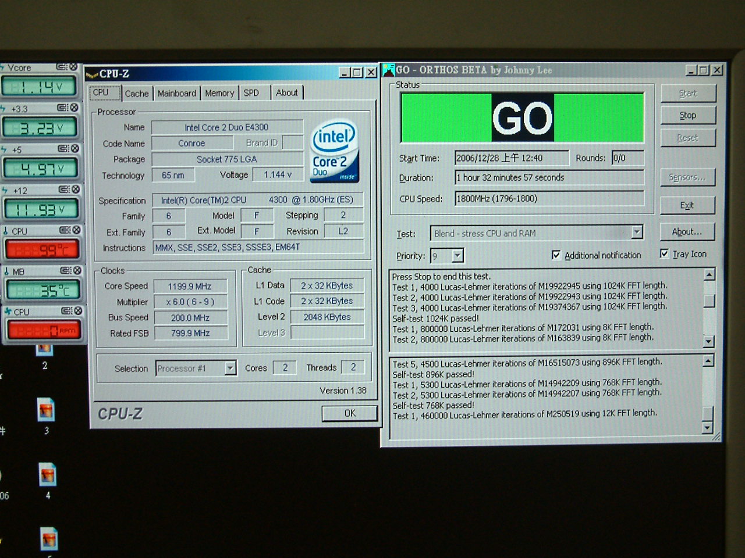
Task: Click the CPU Speed field showing 1800MHz
Action: (549, 199)
